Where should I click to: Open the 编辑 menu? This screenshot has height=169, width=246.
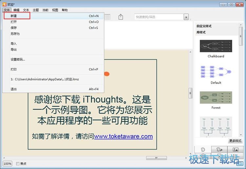(x=16, y=10)
